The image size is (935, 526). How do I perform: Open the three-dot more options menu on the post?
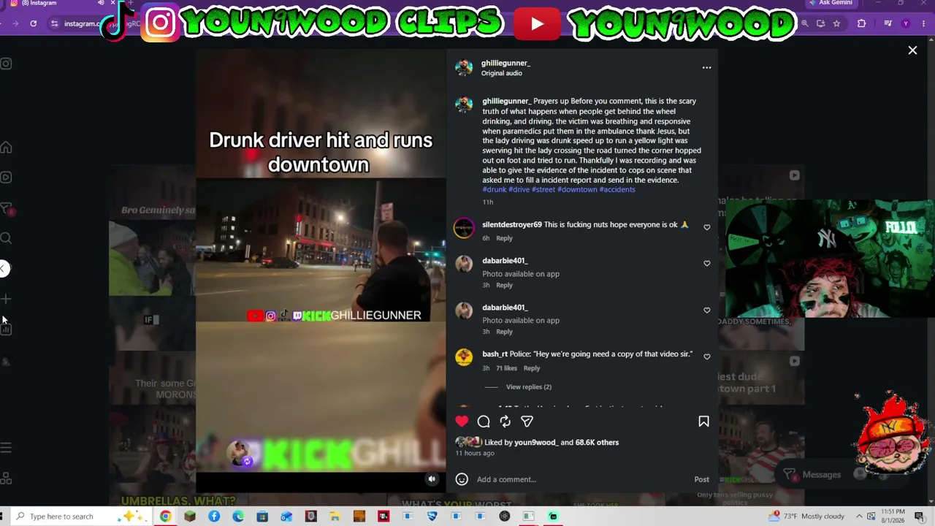(706, 67)
